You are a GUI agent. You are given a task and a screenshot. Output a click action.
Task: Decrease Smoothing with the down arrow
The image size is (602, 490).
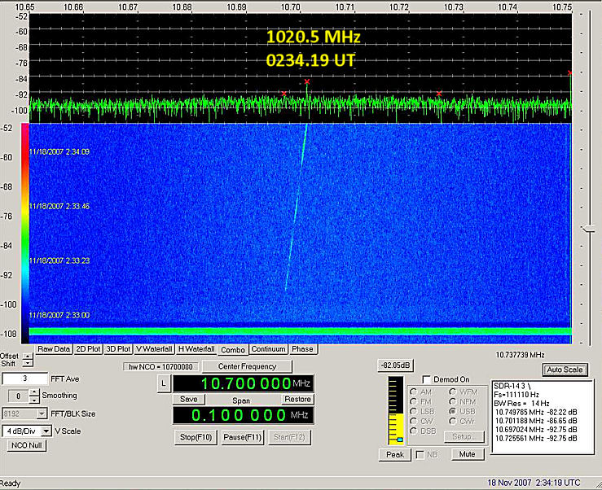pyautogui.click(x=34, y=400)
